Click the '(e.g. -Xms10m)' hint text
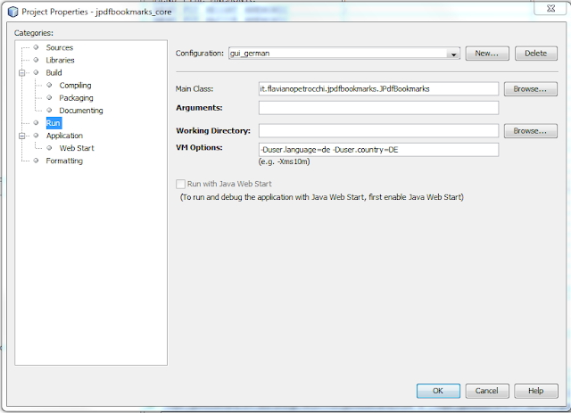This screenshot has width=571, height=413. [284, 161]
